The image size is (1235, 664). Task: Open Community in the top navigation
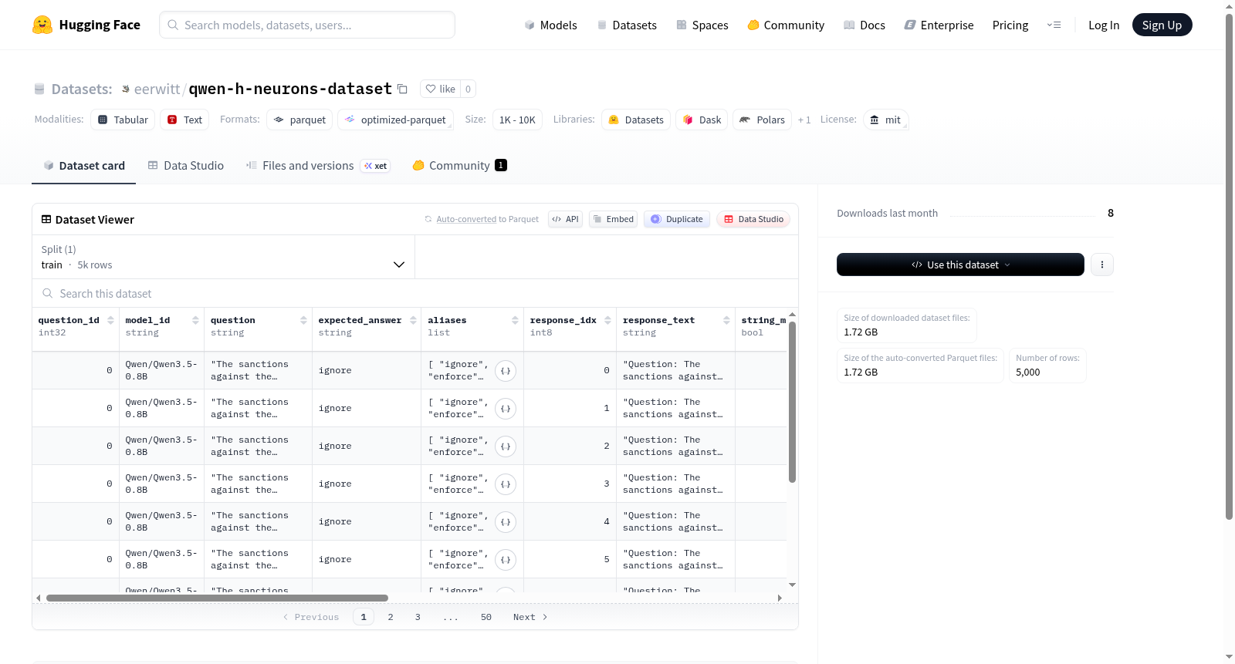click(x=786, y=25)
